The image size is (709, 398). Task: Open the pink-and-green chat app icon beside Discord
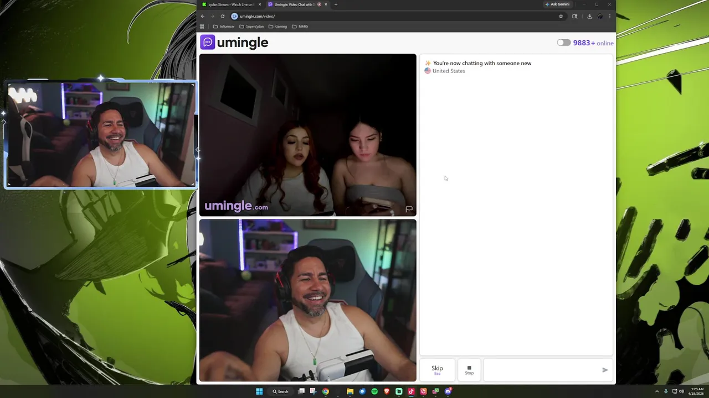[435, 391]
